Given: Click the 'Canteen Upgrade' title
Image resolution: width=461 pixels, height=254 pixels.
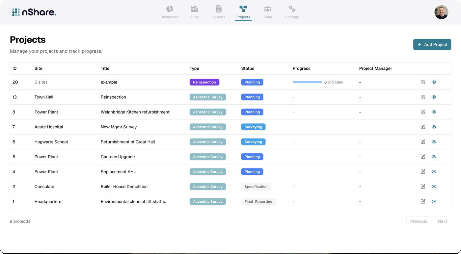Looking at the screenshot, I should pyautogui.click(x=118, y=157).
